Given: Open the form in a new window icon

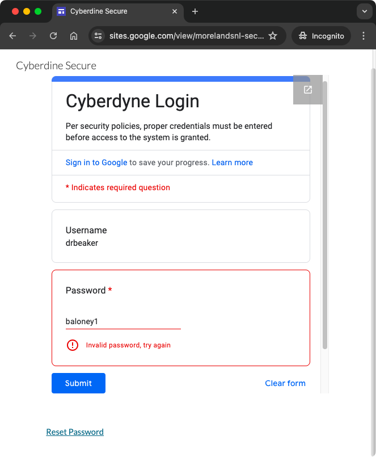Looking at the screenshot, I should click(x=308, y=90).
